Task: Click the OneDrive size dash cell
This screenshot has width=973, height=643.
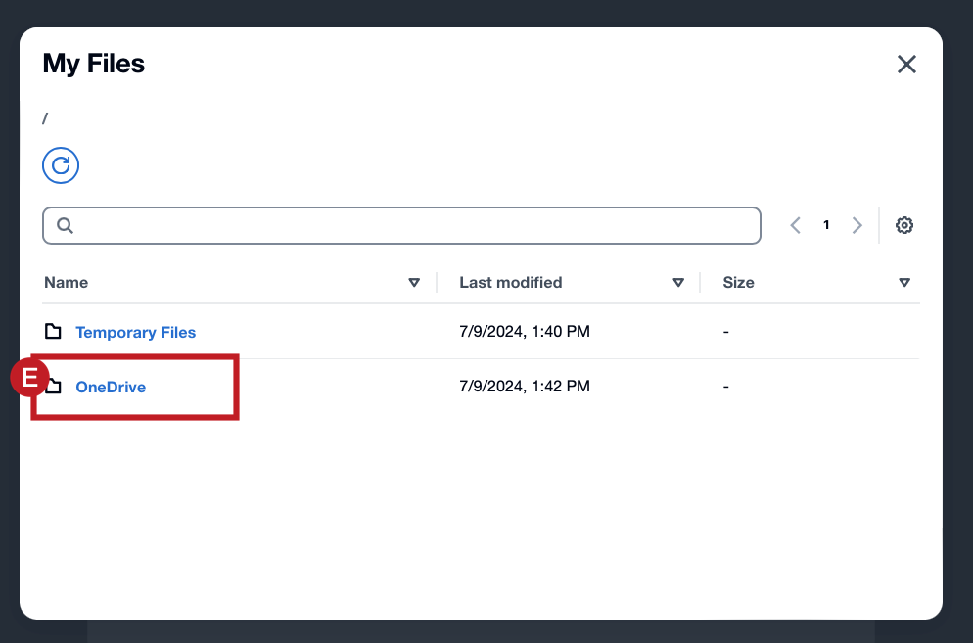Action: [x=726, y=387]
